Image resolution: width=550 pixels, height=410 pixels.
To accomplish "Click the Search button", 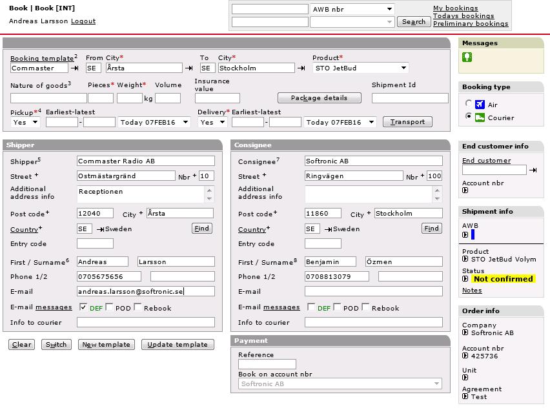I will (x=414, y=22).
